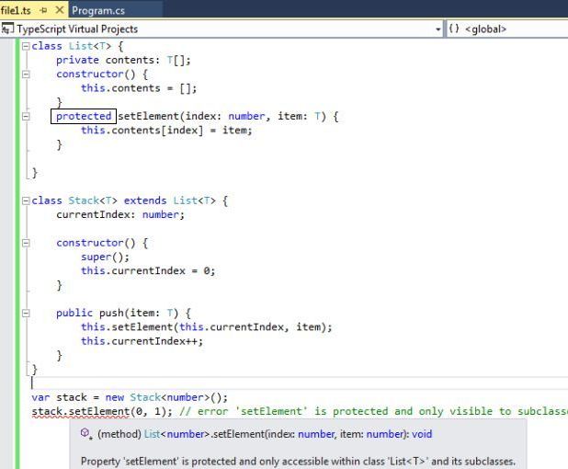The height and width of the screenshot is (469, 568).
Task: Click 'this.currentIndex = 0;' statement
Action: (x=148, y=270)
